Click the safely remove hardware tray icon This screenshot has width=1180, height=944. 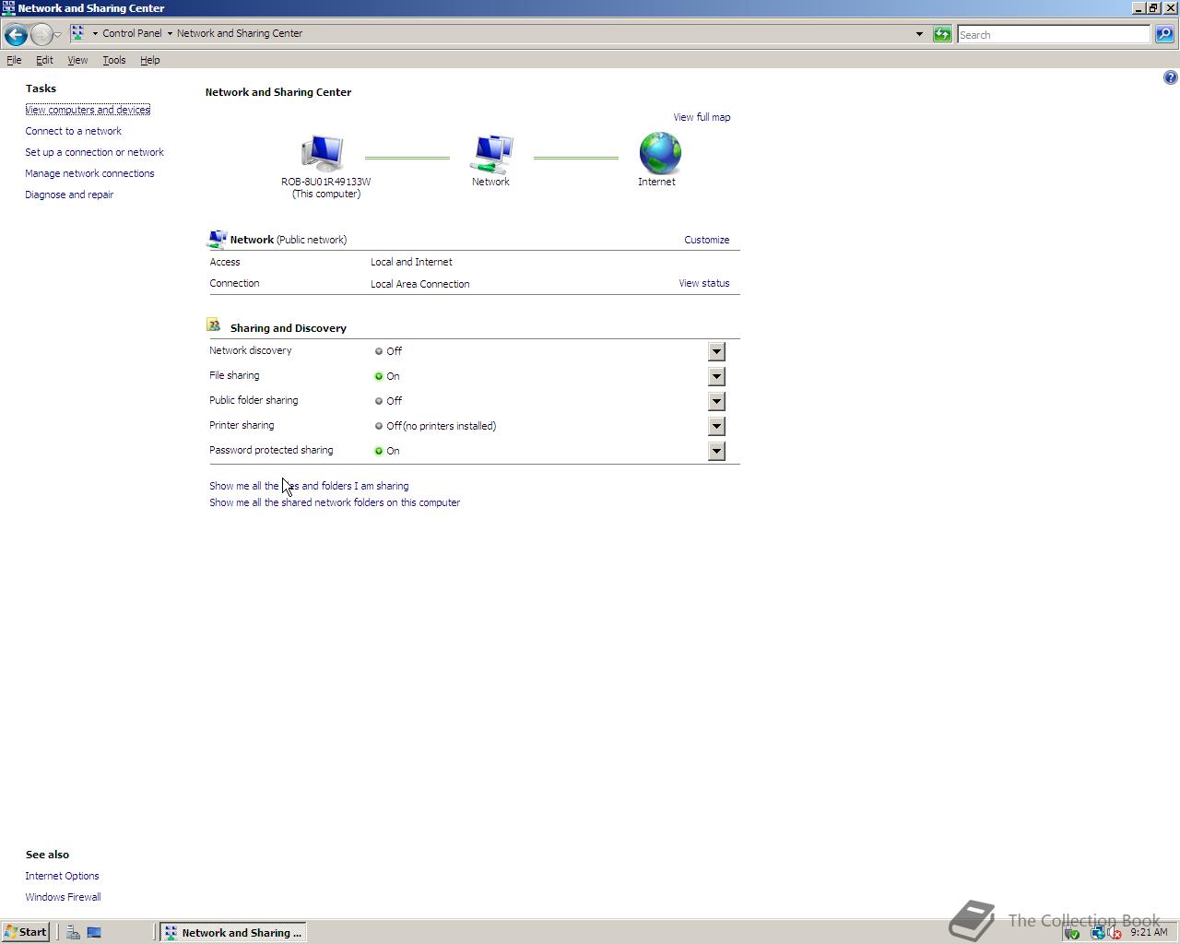1072,933
